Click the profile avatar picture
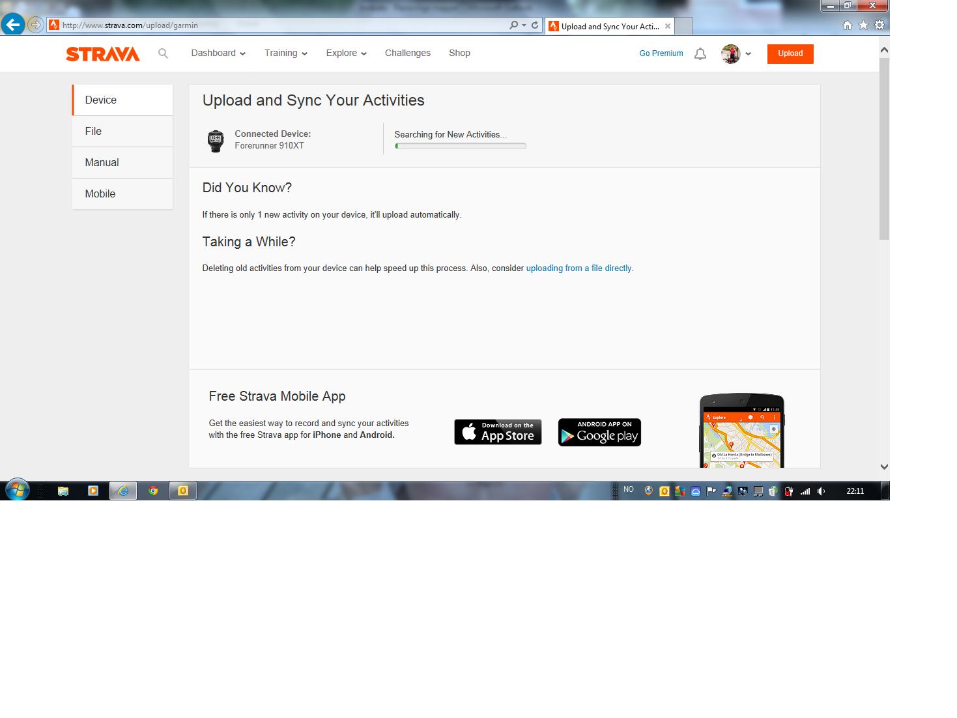This screenshot has height=718, width=957. pos(731,53)
